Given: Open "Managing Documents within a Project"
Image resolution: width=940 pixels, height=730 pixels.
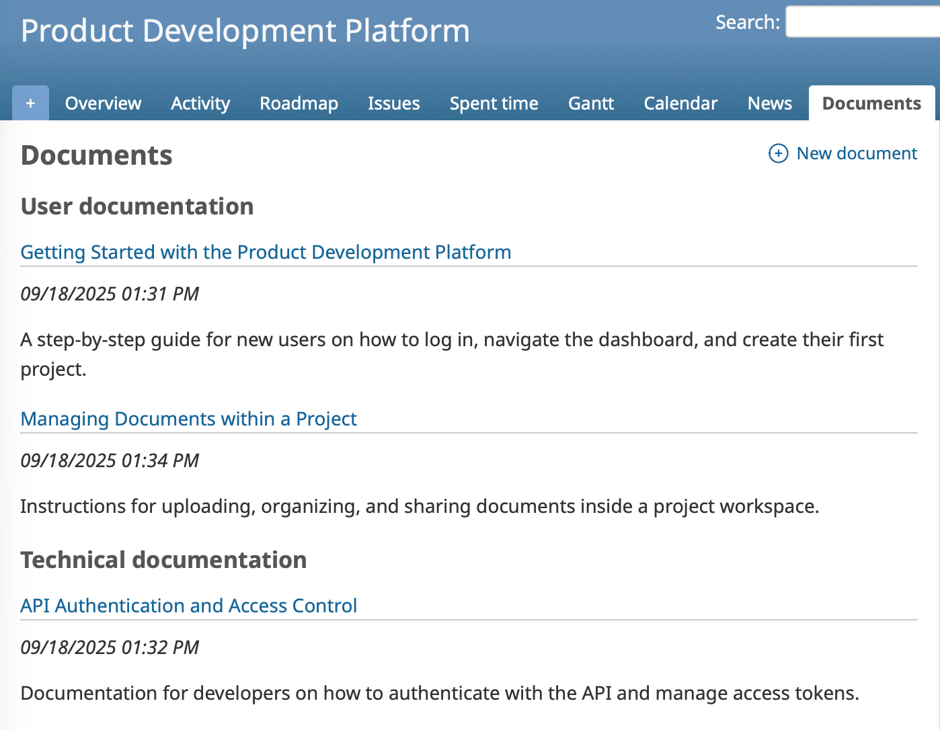Looking at the screenshot, I should point(188,419).
